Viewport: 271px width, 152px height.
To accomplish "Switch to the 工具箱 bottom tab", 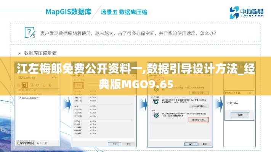I will [x=42, y=143].
